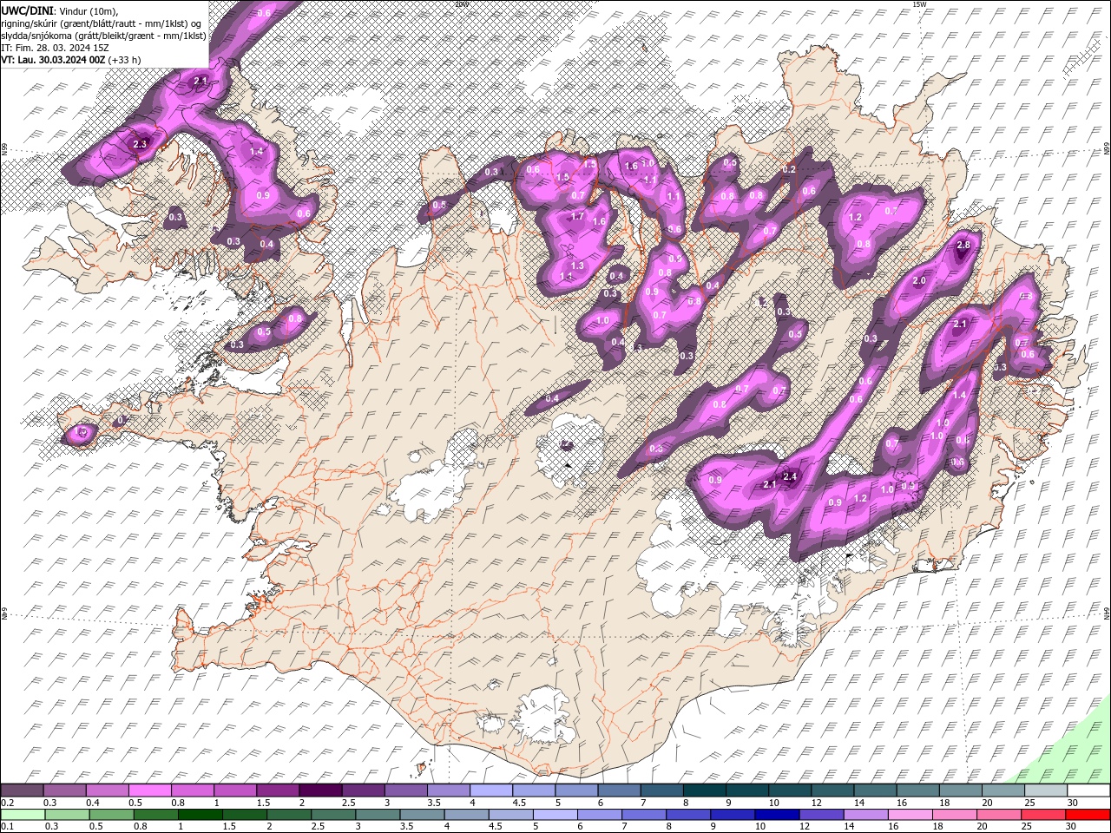Click the 0.1 label under the green legend row
The height and width of the screenshot is (833, 1111).
pyautogui.click(x=8, y=826)
